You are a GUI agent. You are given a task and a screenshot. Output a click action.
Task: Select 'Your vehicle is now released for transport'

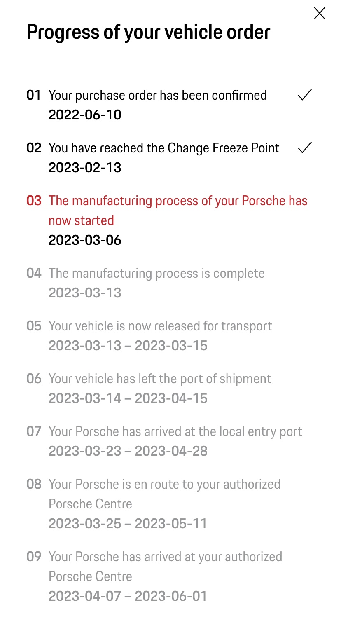[x=160, y=326]
